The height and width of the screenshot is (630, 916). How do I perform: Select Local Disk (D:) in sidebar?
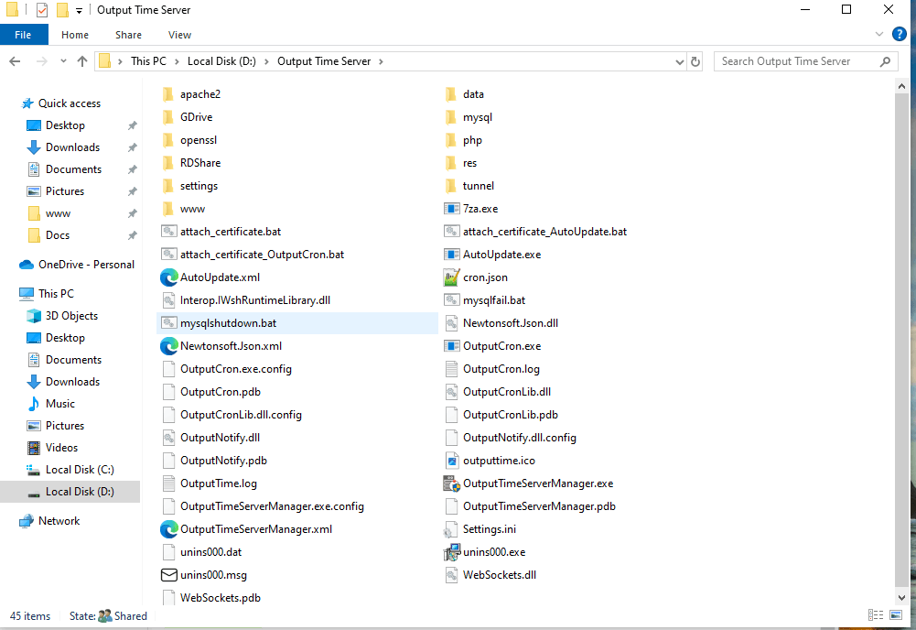click(80, 492)
